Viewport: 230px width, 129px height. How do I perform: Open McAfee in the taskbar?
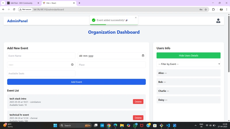point(141,125)
